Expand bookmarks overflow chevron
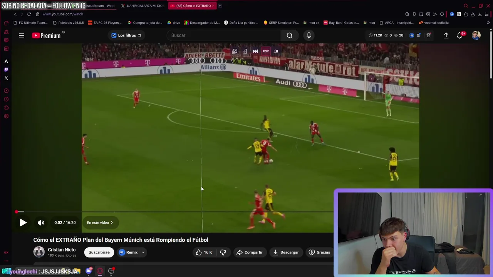This screenshot has width=493, height=277. (x=488, y=23)
